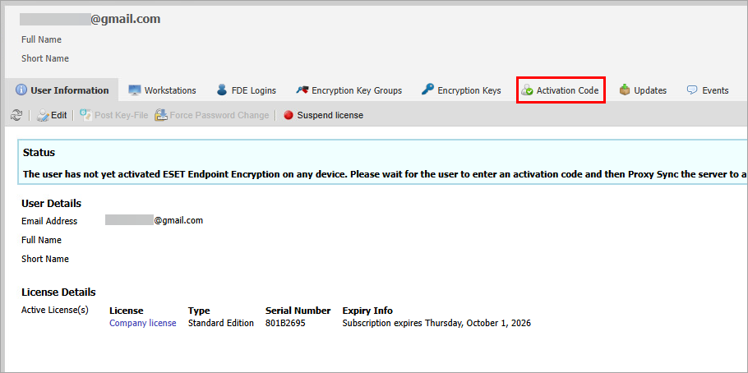Click the person icon beside FDE Logins
Screen dimensions: 748x373
222,90
